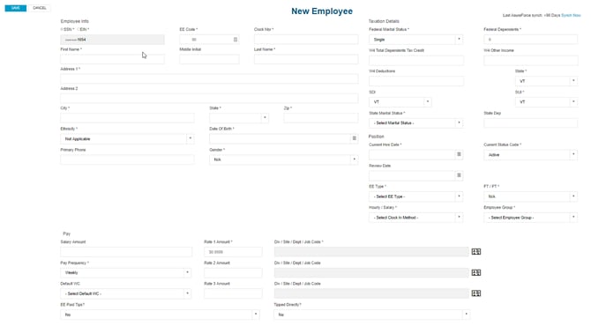The height and width of the screenshot is (326, 591).
Task: Click the Primary Phone input field
Action: pyautogui.click(x=127, y=159)
